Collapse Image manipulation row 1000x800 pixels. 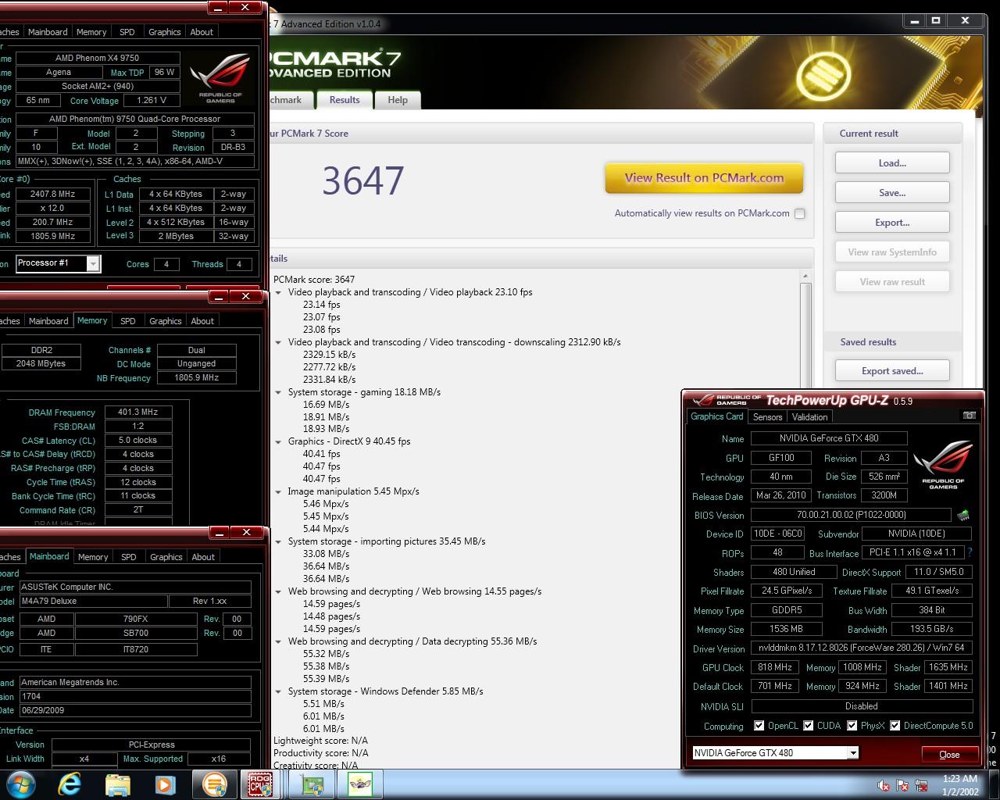278,491
